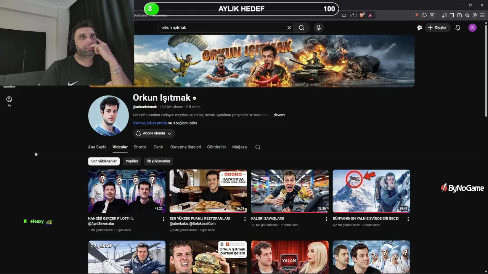The height and width of the screenshot is (274, 488).
Task: Start voice search with the microphone icon
Action: click(319, 27)
